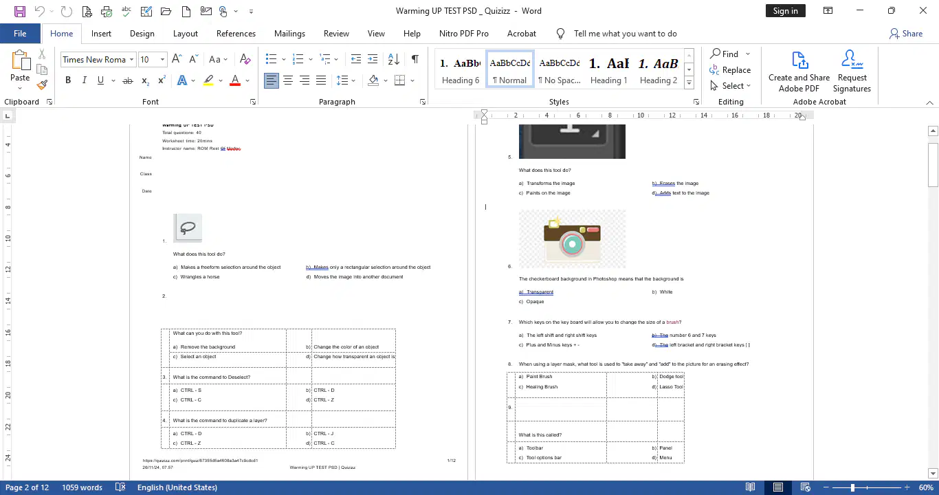Toggle bold formatting
The width and height of the screenshot is (939, 495).
(68, 80)
